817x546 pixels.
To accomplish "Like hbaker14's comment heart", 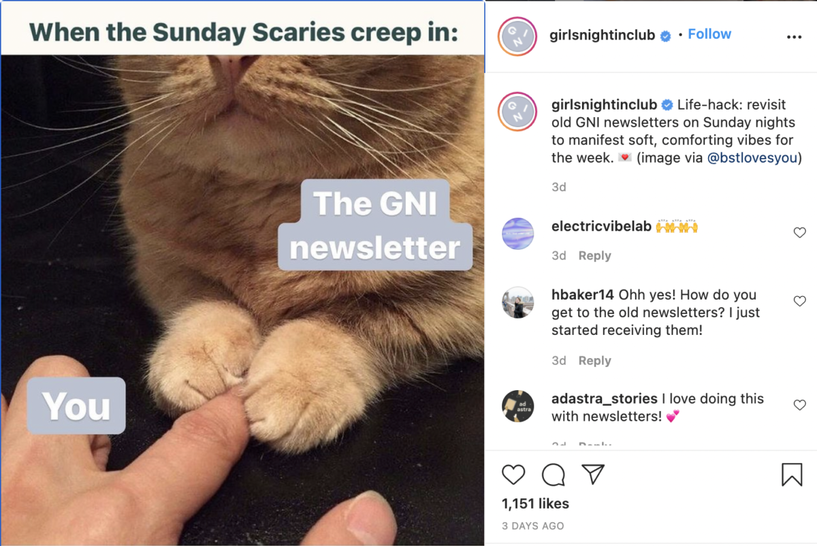I will click(800, 301).
